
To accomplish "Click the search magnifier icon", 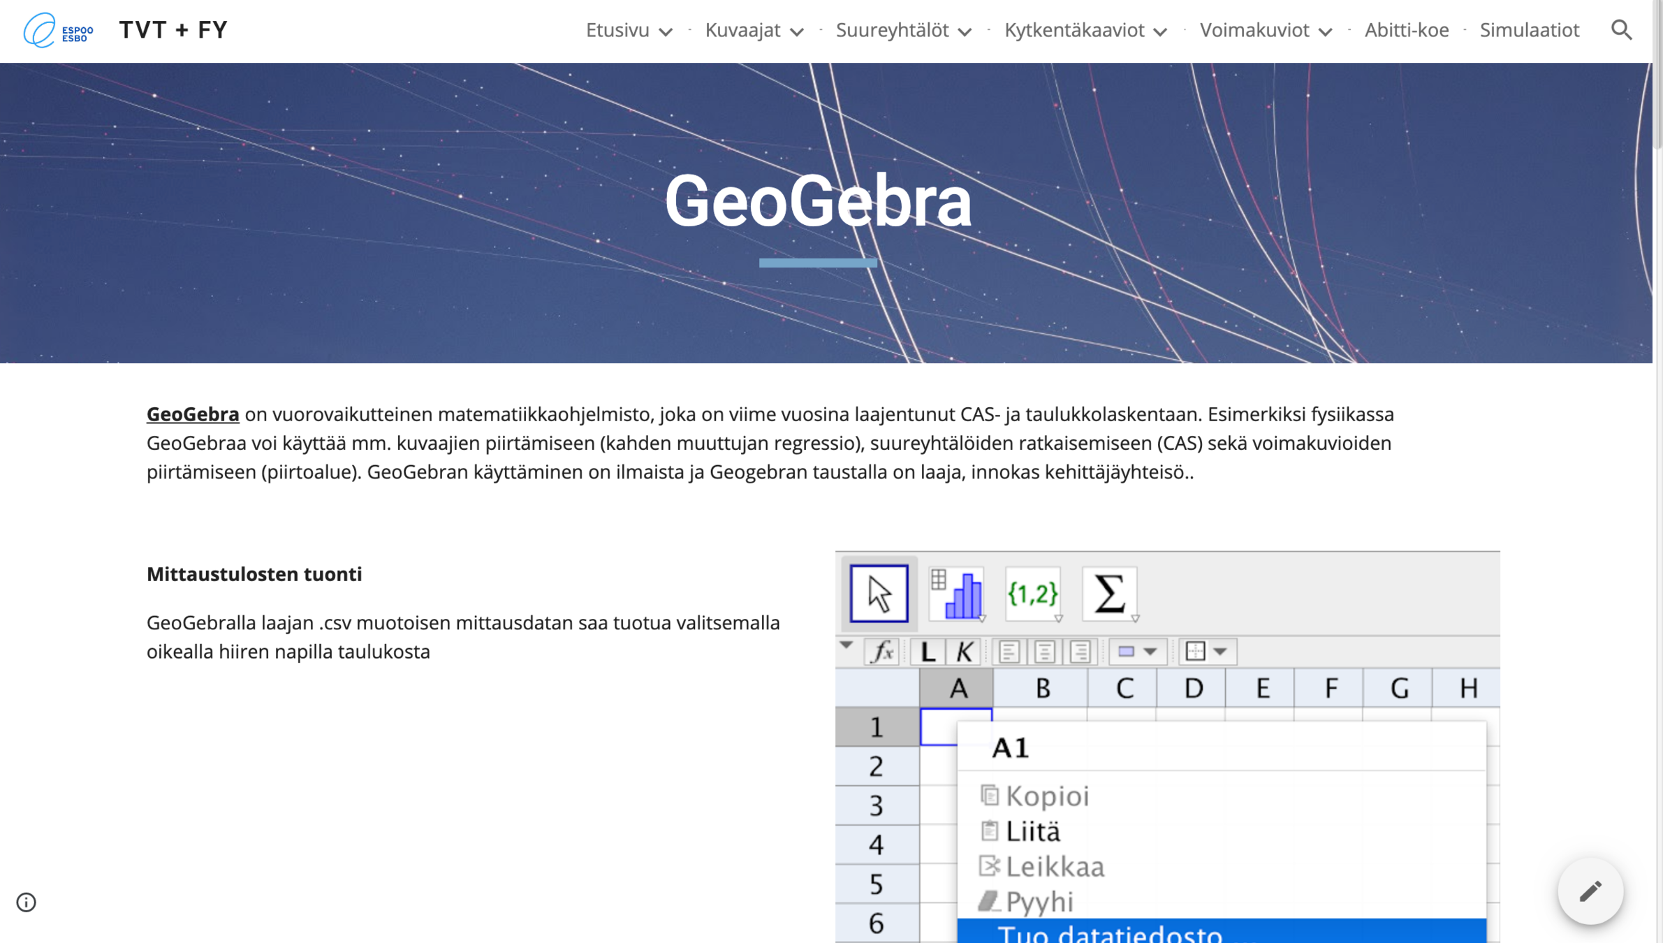I will coord(1621,30).
